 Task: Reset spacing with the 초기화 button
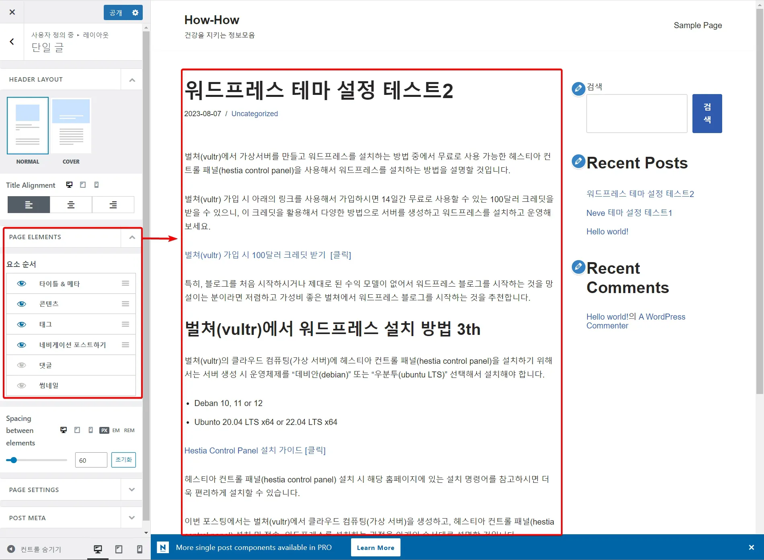123,460
